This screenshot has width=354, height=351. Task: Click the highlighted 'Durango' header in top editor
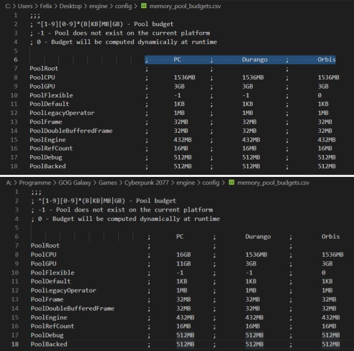255,59
